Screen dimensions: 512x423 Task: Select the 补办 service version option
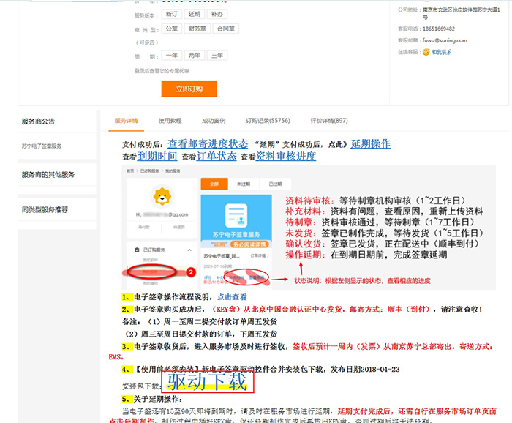(x=217, y=14)
